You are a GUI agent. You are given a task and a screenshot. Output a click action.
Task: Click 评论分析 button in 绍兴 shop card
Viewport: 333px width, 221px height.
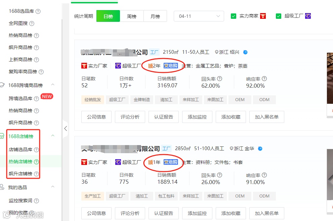[x=130, y=117]
